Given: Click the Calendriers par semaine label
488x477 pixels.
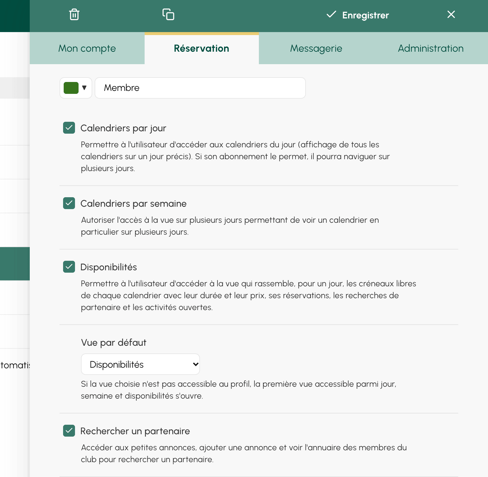Looking at the screenshot, I should coord(134,203).
